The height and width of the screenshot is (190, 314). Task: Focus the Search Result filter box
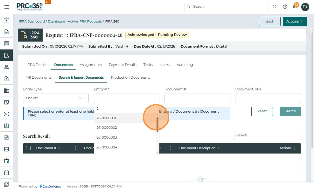[267, 135]
